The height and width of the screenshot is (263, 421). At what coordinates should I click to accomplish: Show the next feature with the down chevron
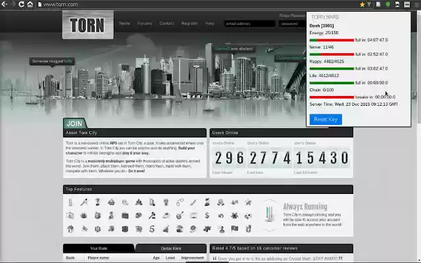coord(269,230)
